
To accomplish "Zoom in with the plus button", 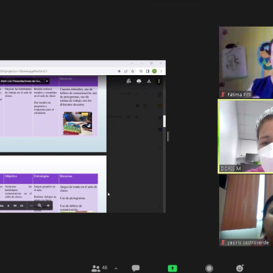I will tap(48, 205).
